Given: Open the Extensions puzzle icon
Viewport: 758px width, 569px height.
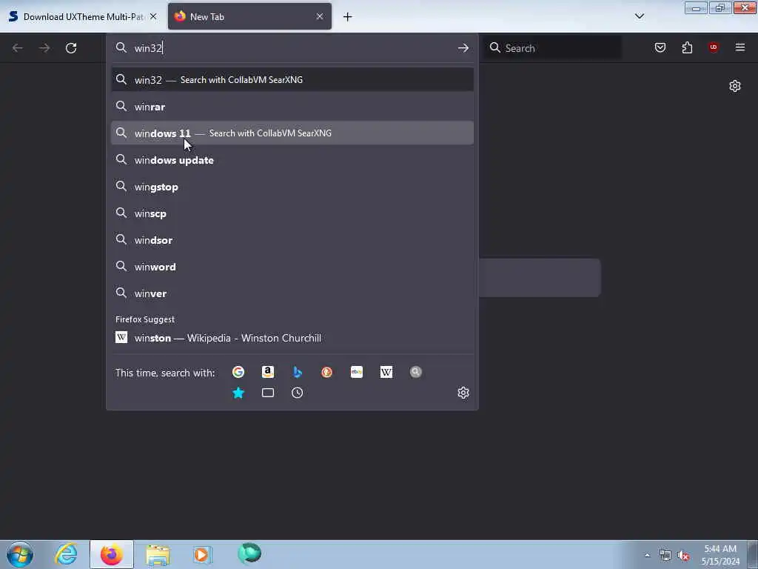Looking at the screenshot, I should 687,47.
